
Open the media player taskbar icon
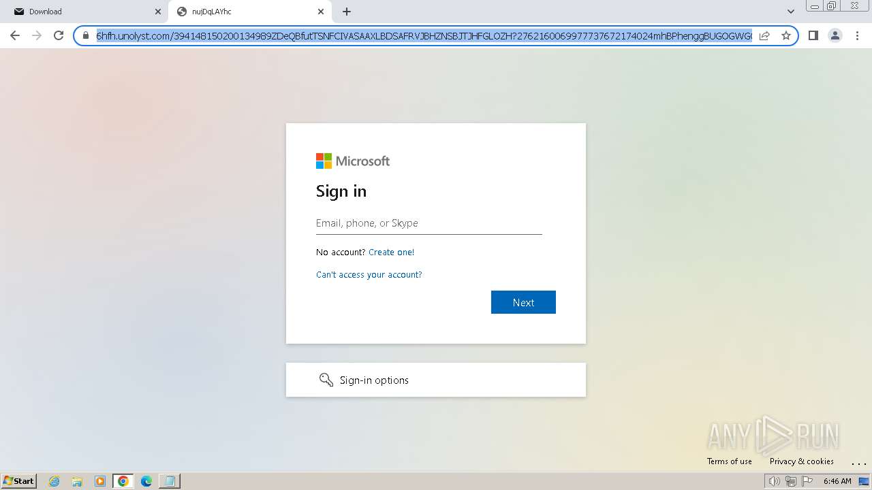[x=100, y=481]
